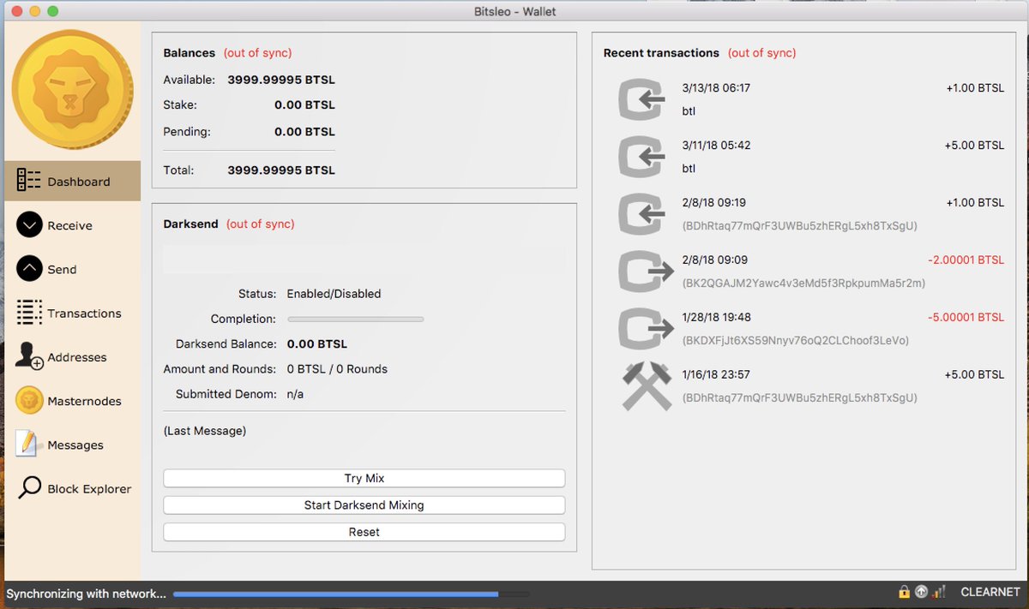Image resolution: width=1029 pixels, height=609 pixels.
Task: Open the Addresses tab
Action: click(x=72, y=357)
